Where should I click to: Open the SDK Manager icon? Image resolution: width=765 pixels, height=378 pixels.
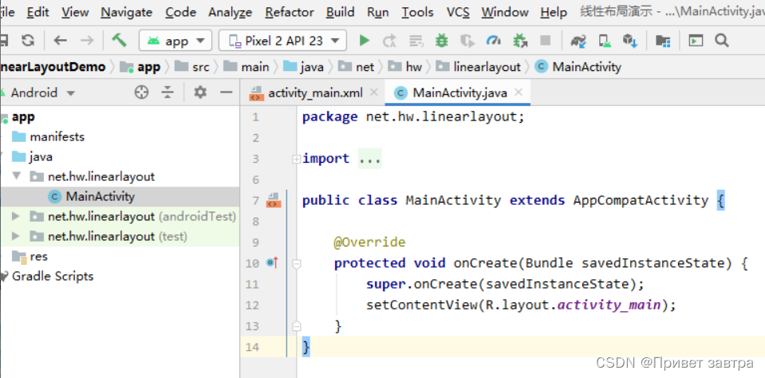(631, 41)
